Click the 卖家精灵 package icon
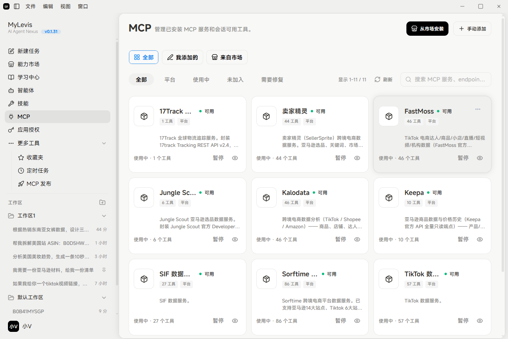The height and width of the screenshot is (339, 508). tap(267, 116)
